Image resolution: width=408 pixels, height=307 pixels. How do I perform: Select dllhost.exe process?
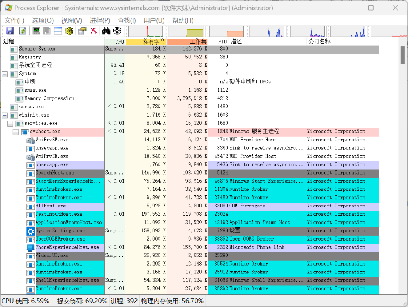(51, 206)
